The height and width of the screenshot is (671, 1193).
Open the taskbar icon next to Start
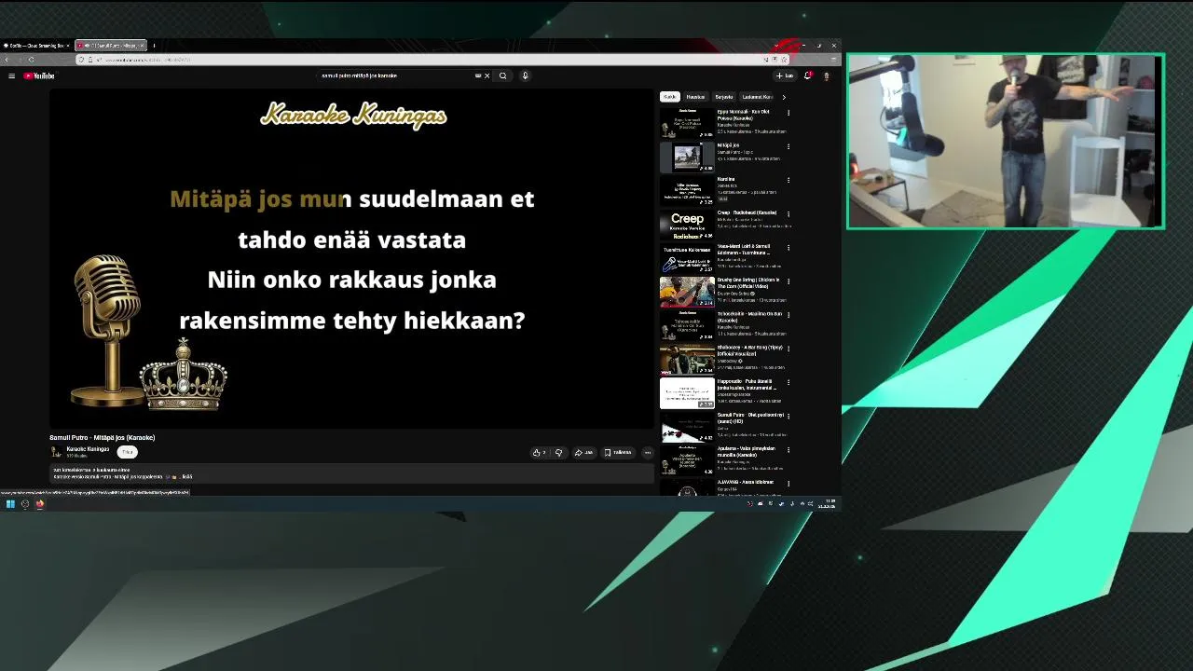[x=25, y=504]
